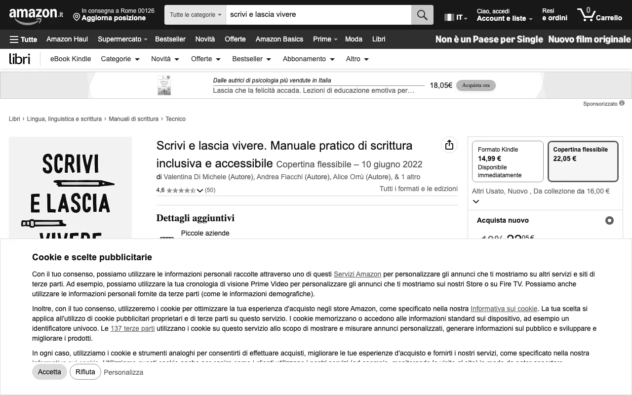This screenshot has height=395, width=632.
Task: Open Bestseller in top nav bar
Action: 170,39
